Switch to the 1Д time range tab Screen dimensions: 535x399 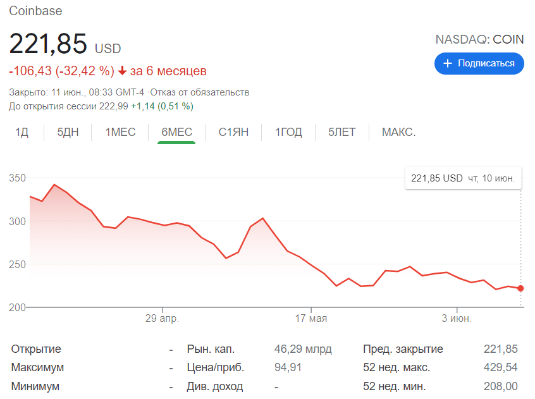[22, 132]
